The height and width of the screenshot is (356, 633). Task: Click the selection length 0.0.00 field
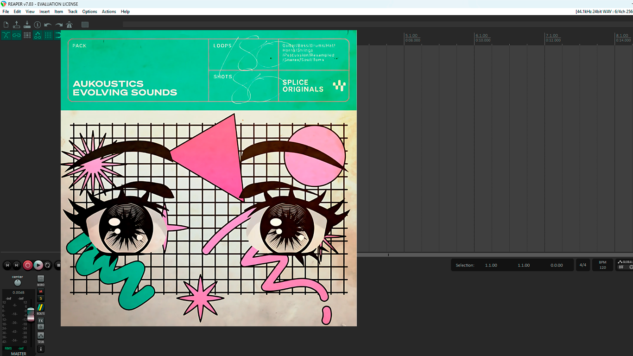[x=557, y=265]
